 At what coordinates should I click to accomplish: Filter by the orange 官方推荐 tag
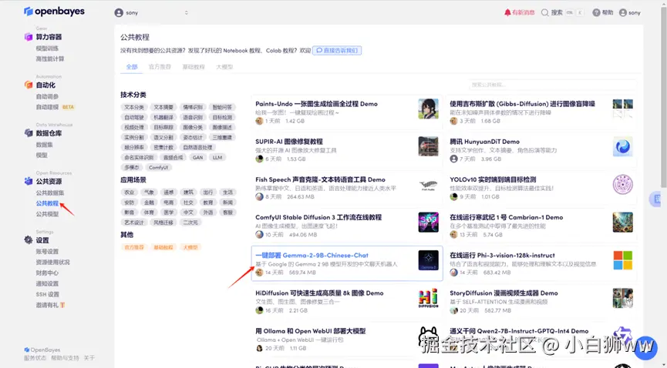134,247
